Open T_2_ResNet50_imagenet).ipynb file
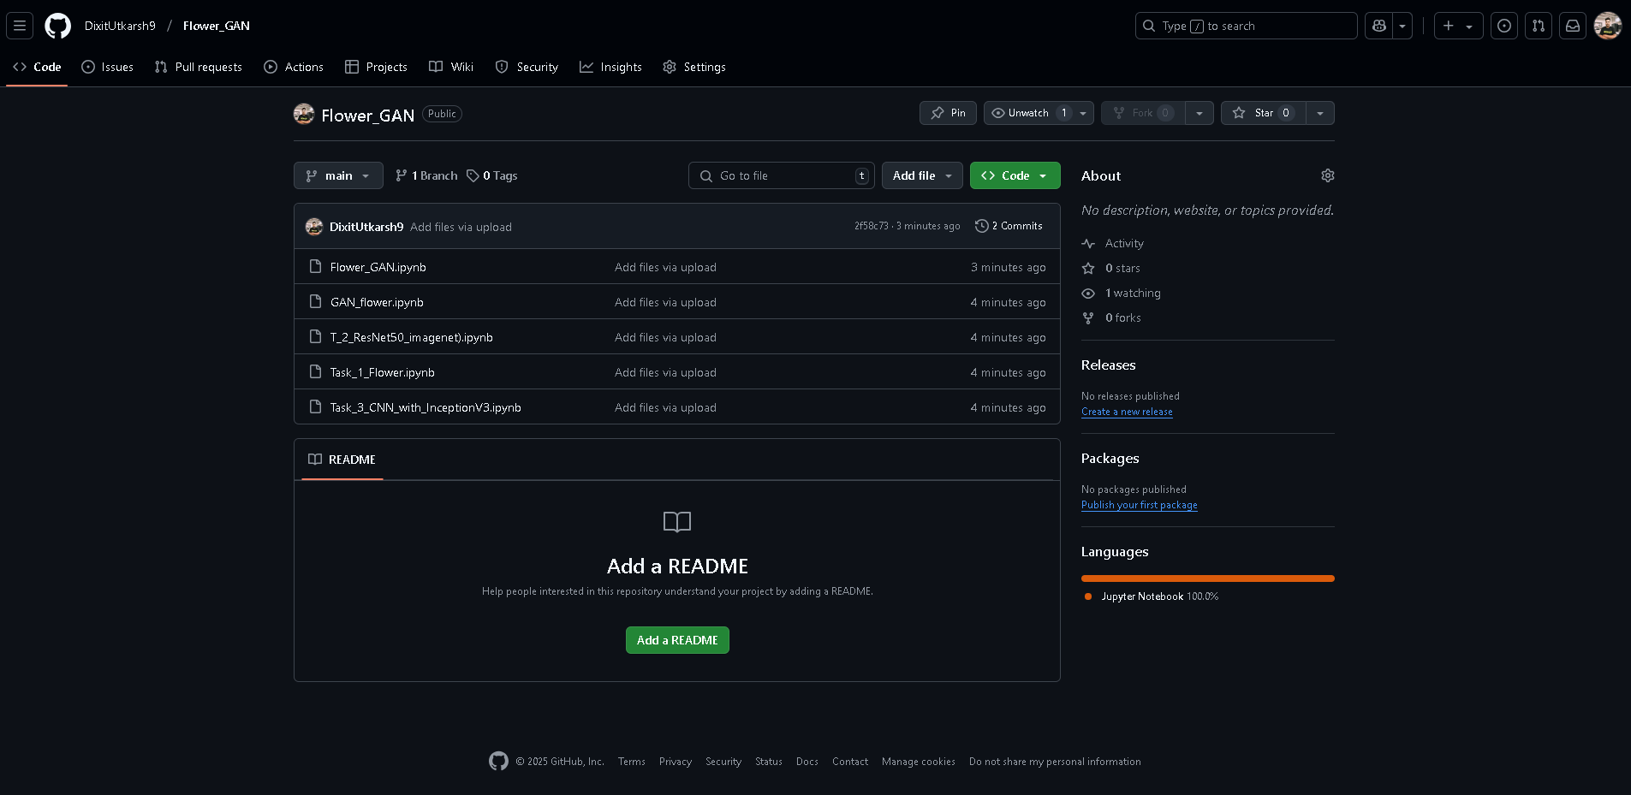Screen dimensions: 1631x795 click(x=412, y=337)
